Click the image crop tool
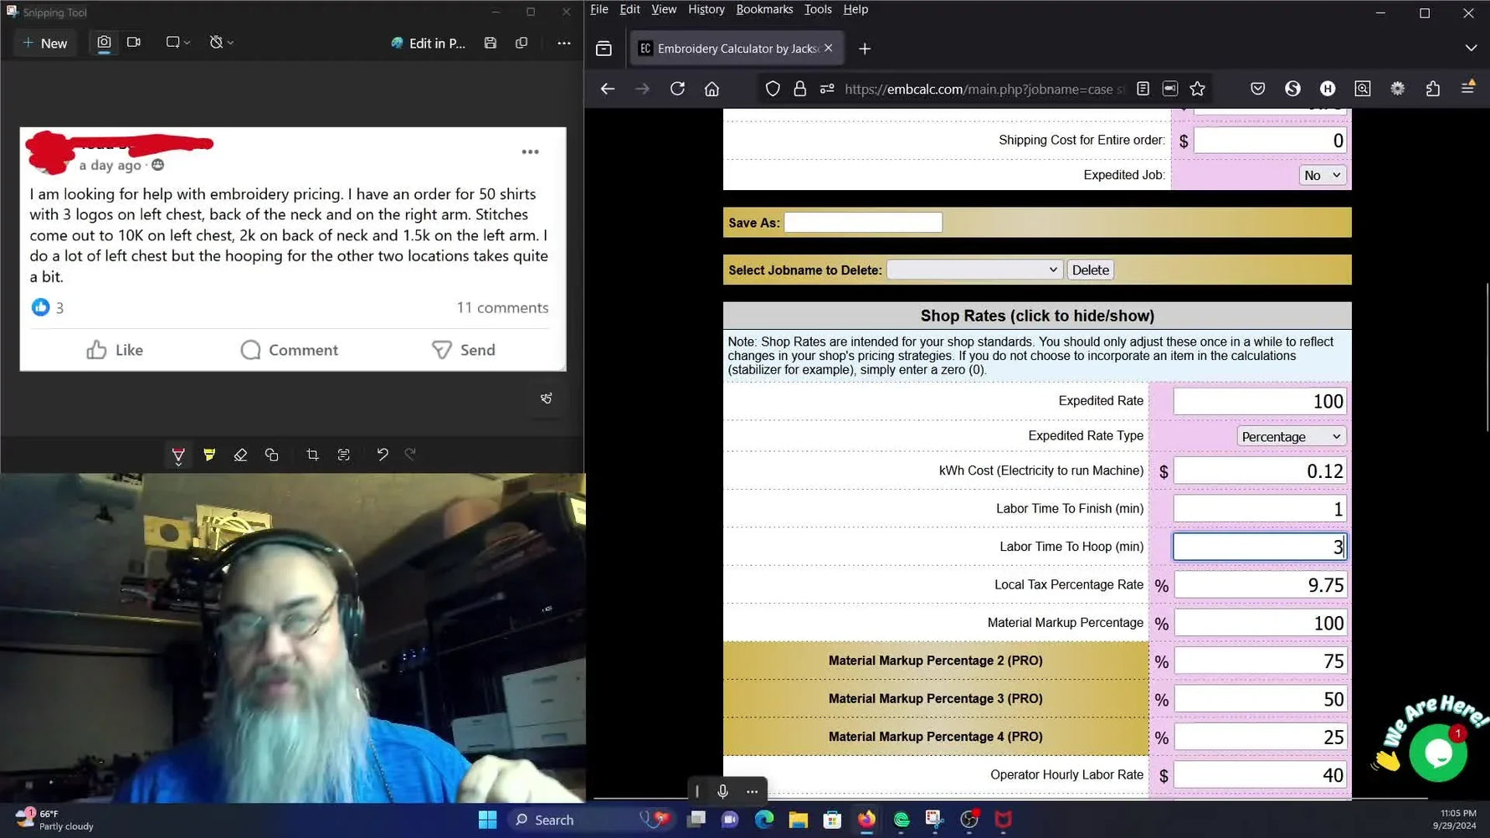 pyautogui.click(x=312, y=455)
